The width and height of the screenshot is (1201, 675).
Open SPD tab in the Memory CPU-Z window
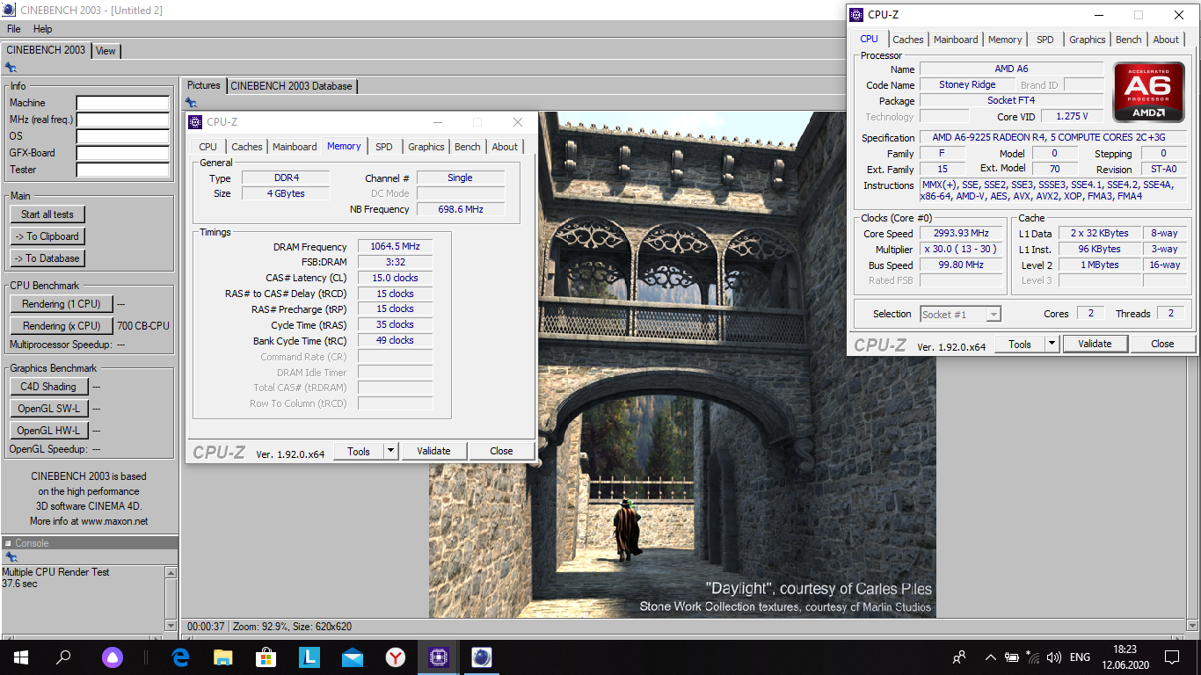384,147
